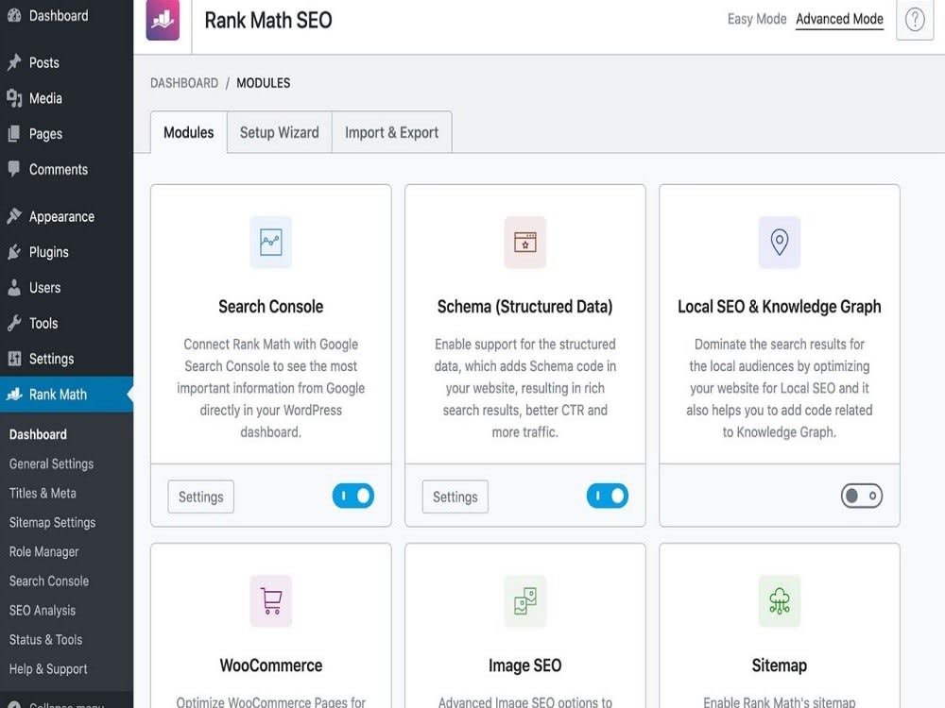Click the Rank Math SEO page heading
This screenshot has height=708, width=945.
click(x=268, y=20)
